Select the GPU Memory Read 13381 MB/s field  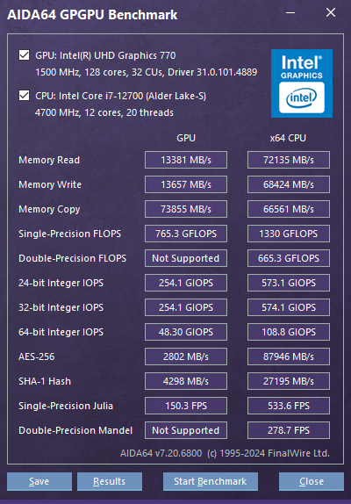point(186,160)
